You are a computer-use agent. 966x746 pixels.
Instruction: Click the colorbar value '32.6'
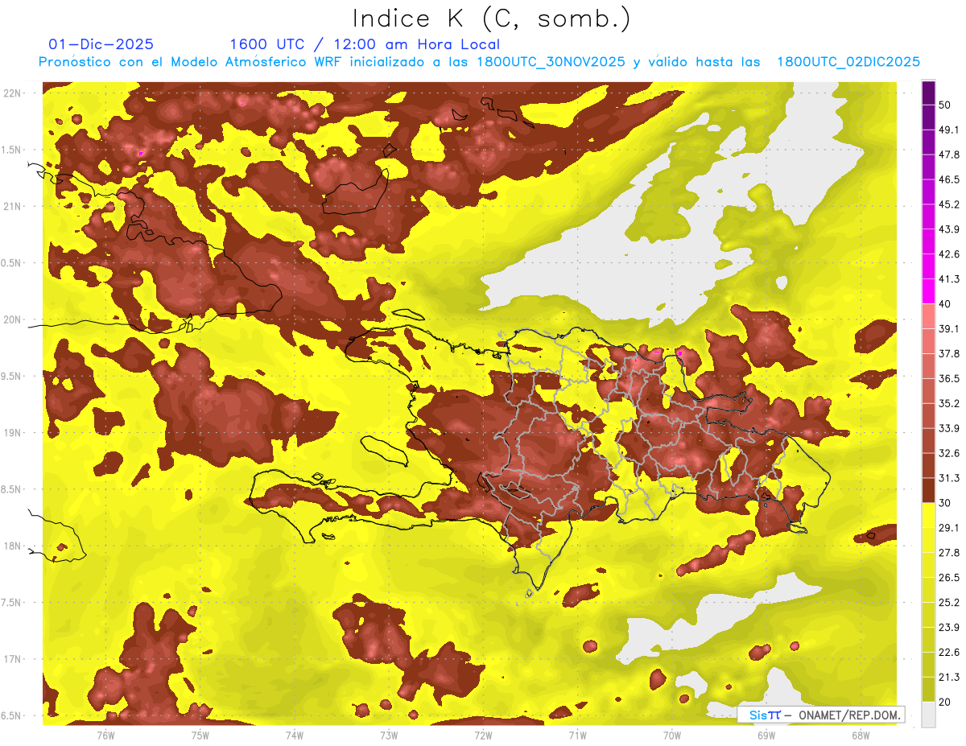click(x=949, y=453)
